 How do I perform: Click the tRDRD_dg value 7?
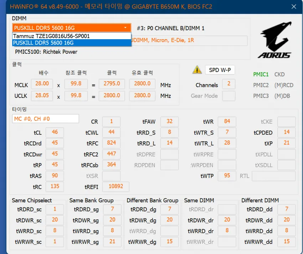click(169, 209)
